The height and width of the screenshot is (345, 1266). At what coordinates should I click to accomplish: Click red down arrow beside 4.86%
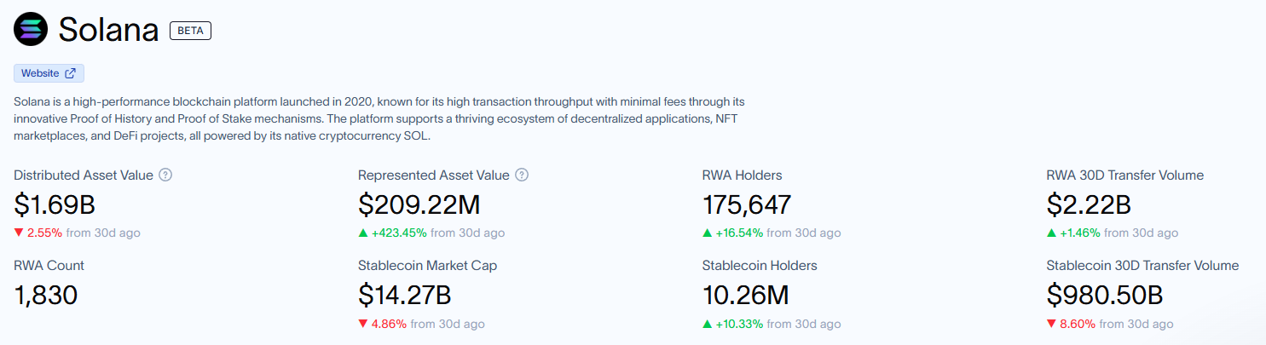click(363, 324)
